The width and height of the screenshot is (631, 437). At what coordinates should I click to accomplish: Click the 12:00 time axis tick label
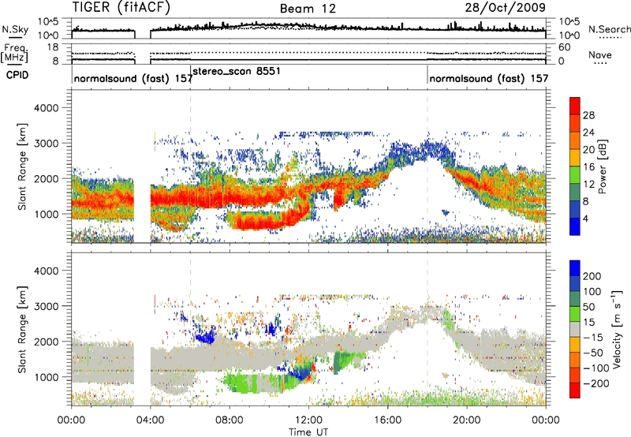pos(308,420)
